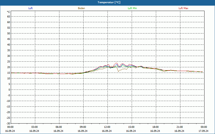Screen dimensions: 215x134
Task: Click the 12:00 time axis label
Action: (107, 127)
